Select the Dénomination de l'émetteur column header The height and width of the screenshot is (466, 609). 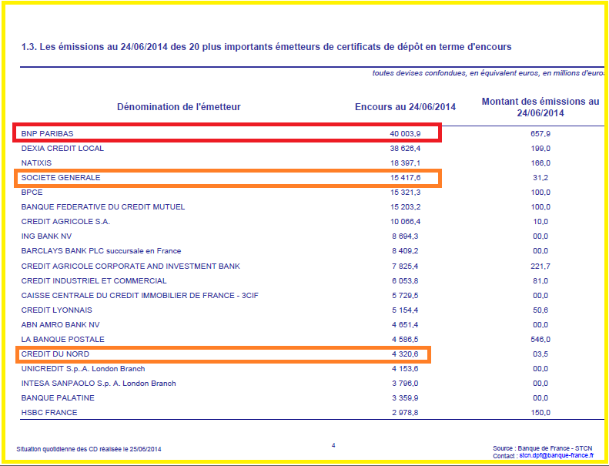[179, 107]
